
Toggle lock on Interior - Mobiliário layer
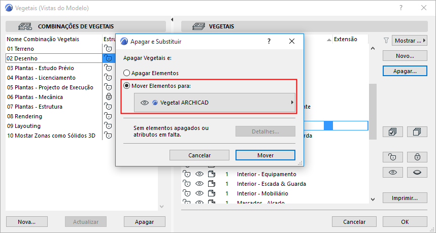(187, 193)
